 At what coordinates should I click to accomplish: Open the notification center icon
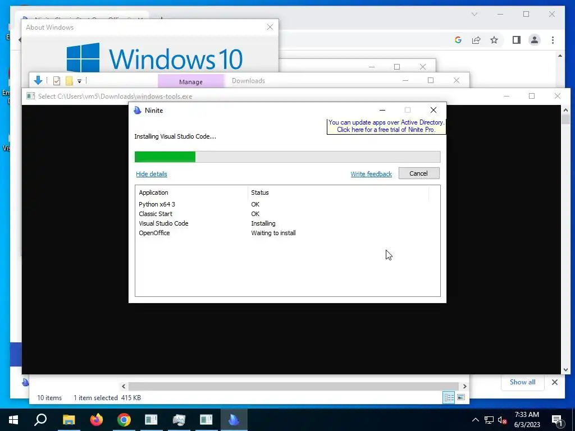tap(557, 420)
